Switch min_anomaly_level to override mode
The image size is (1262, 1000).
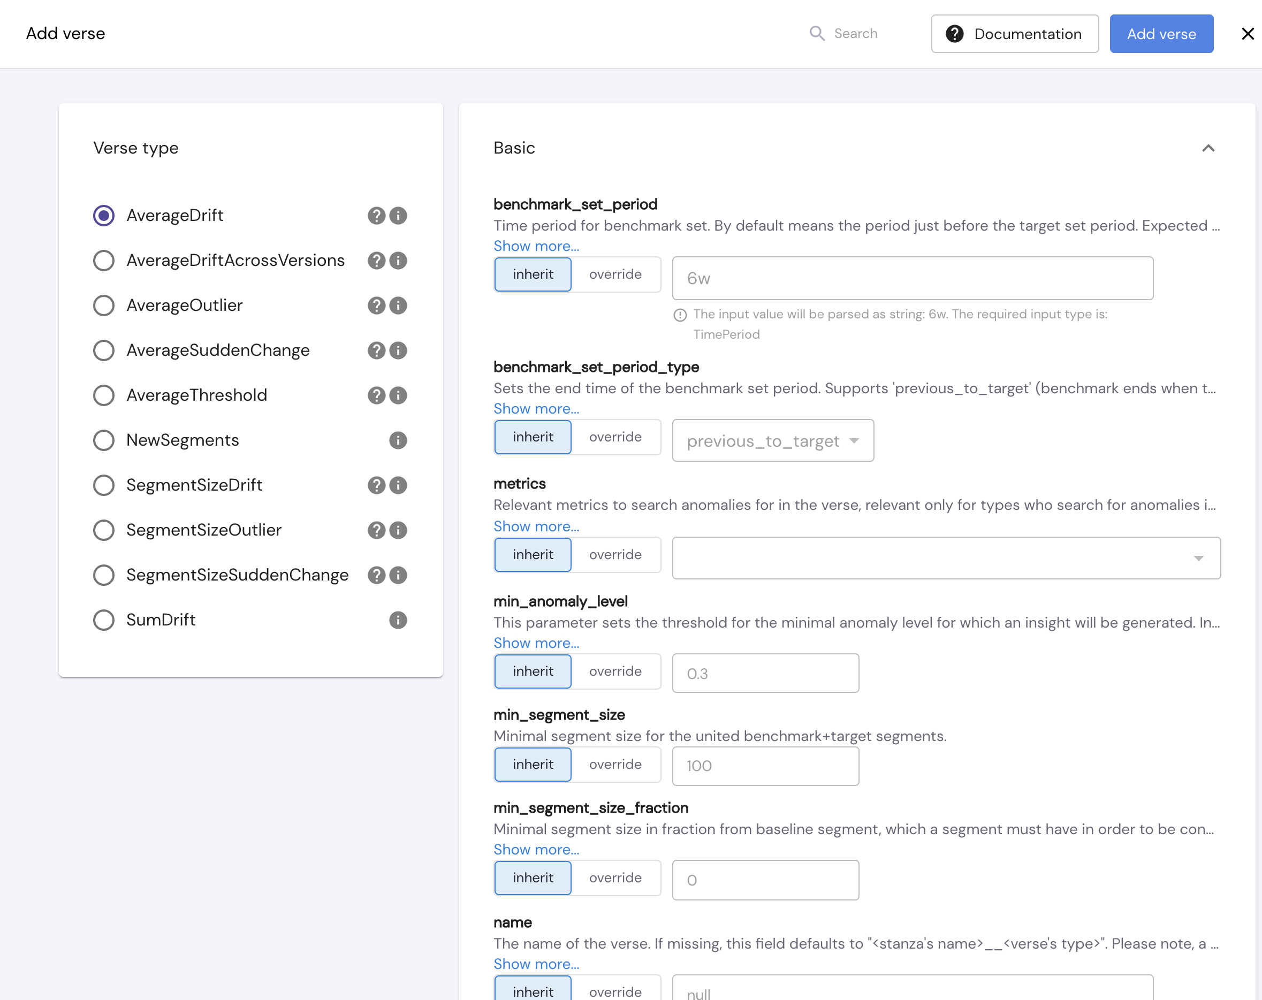(x=615, y=671)
